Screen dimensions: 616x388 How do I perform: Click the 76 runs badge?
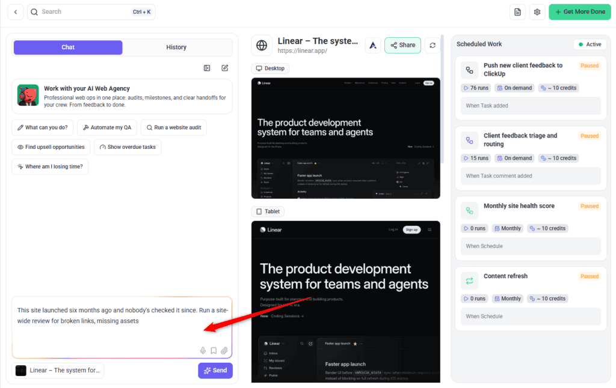click(476, 88)
